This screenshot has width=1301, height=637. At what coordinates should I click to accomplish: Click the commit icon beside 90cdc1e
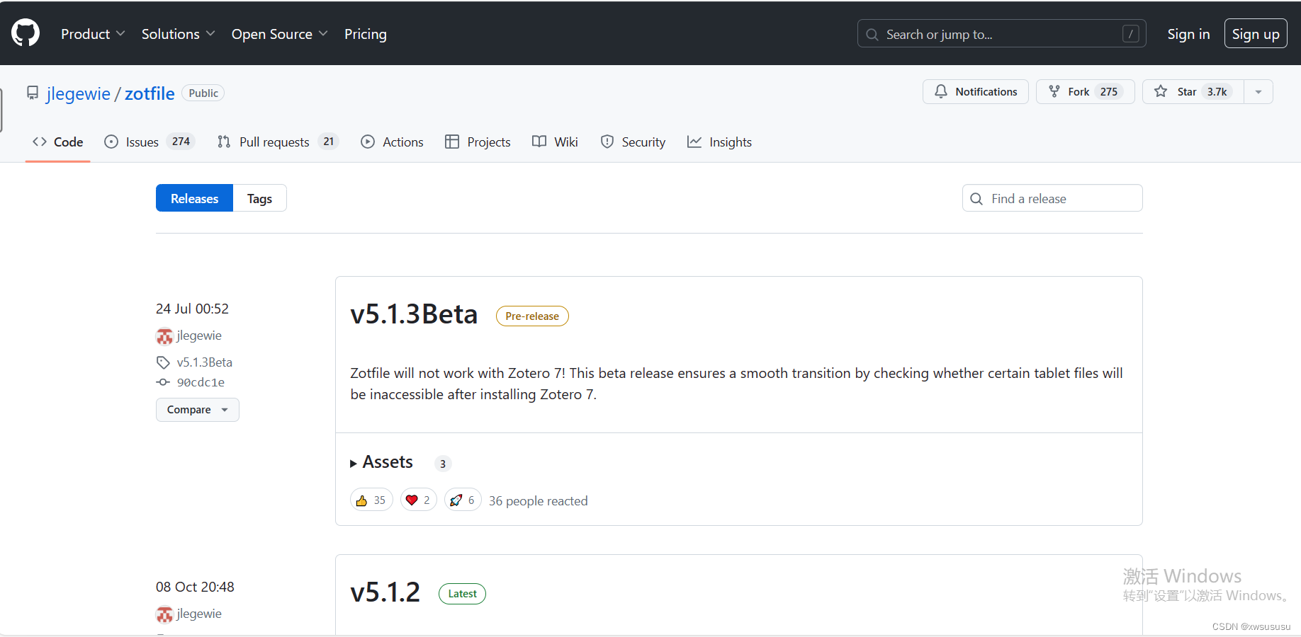point(163,382)
